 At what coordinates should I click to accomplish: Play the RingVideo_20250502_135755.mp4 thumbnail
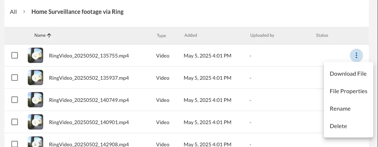pyautogui.click(x=35, y=55)
